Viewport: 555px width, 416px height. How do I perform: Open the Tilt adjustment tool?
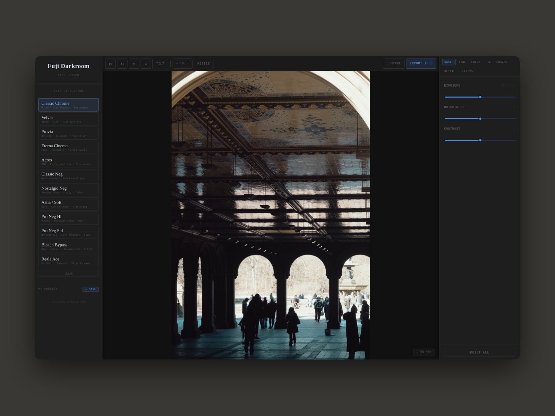[x=160, y=64]
